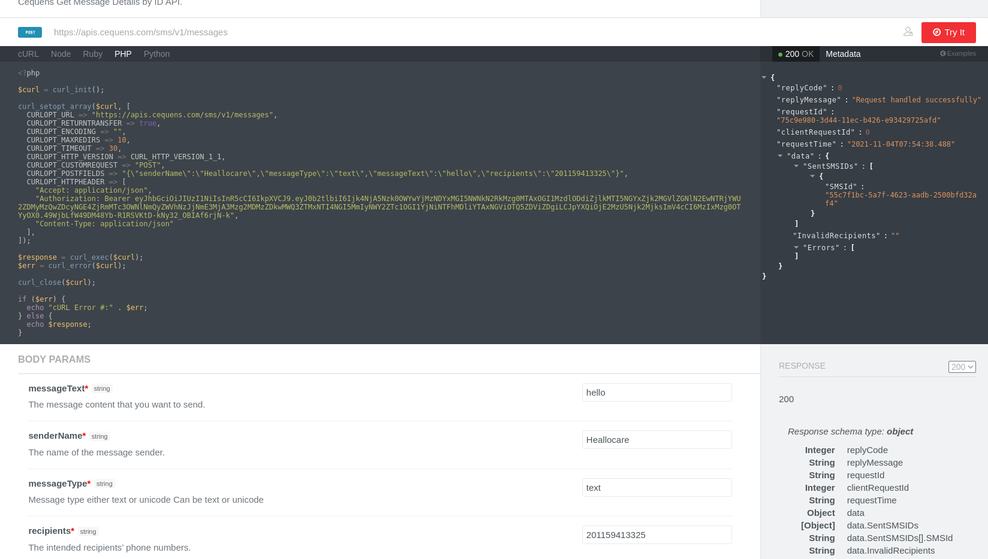Switch to the cURL code tab

[x=28, y=54]
